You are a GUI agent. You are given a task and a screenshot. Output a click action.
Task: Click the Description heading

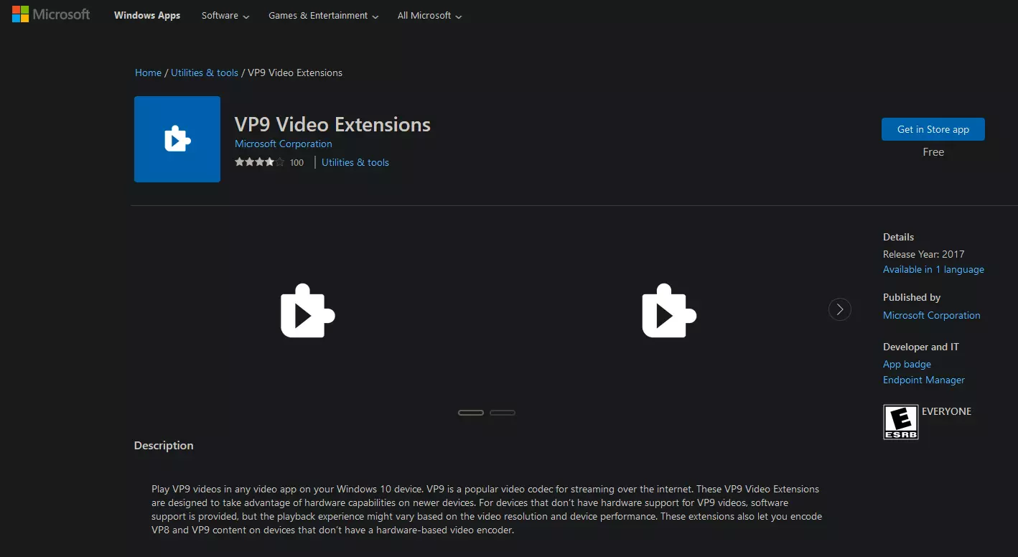[164, 446]
